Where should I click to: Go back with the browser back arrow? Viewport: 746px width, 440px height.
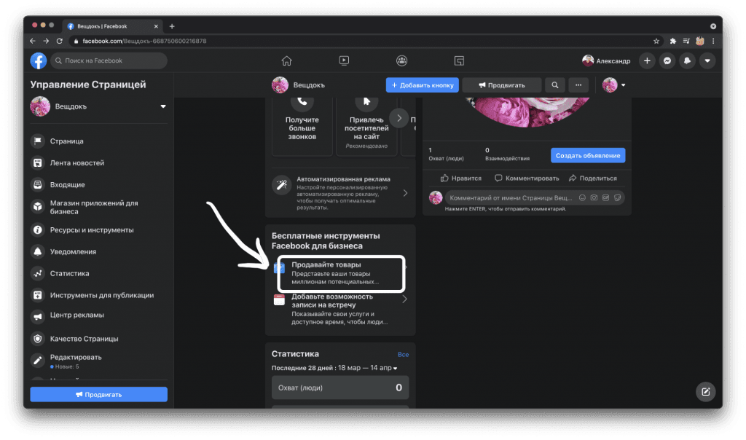click(32, 41)
